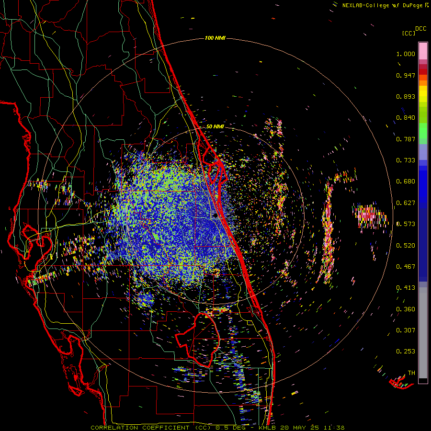Select the 0.947 scale value

click(x=406, y=75)
